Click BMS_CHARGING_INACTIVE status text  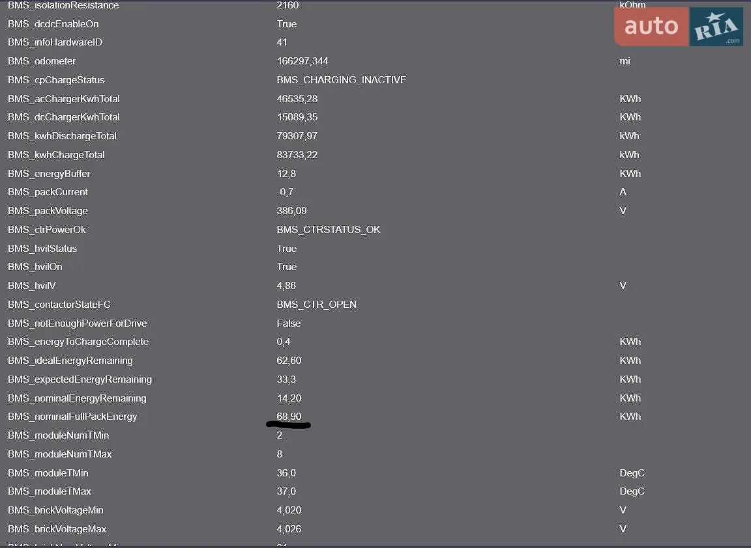coord(342,80)
